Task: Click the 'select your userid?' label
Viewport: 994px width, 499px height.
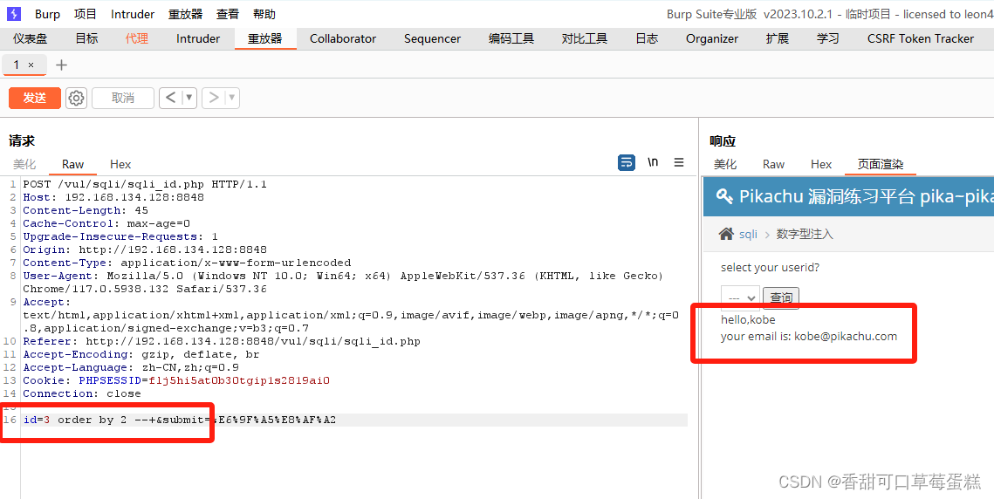Action: [x=771, y=268]
